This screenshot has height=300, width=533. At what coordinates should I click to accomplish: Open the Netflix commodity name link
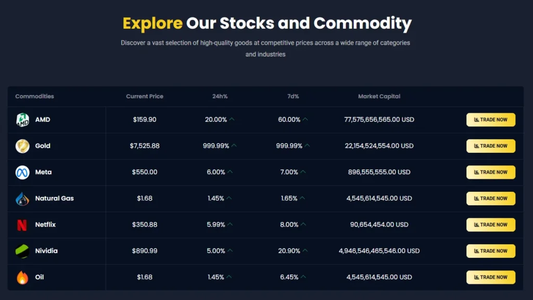pos(45,225)
